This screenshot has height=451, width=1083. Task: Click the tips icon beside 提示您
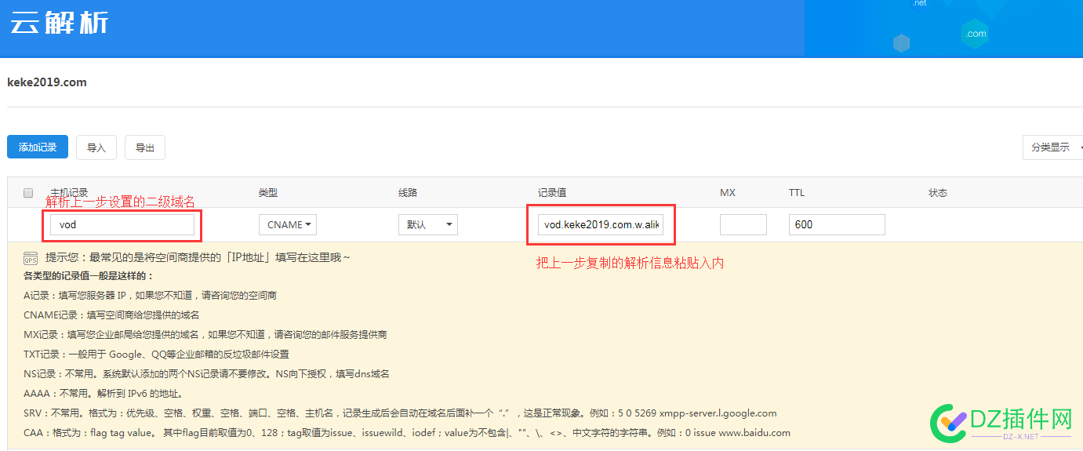(x=31, y=257)
